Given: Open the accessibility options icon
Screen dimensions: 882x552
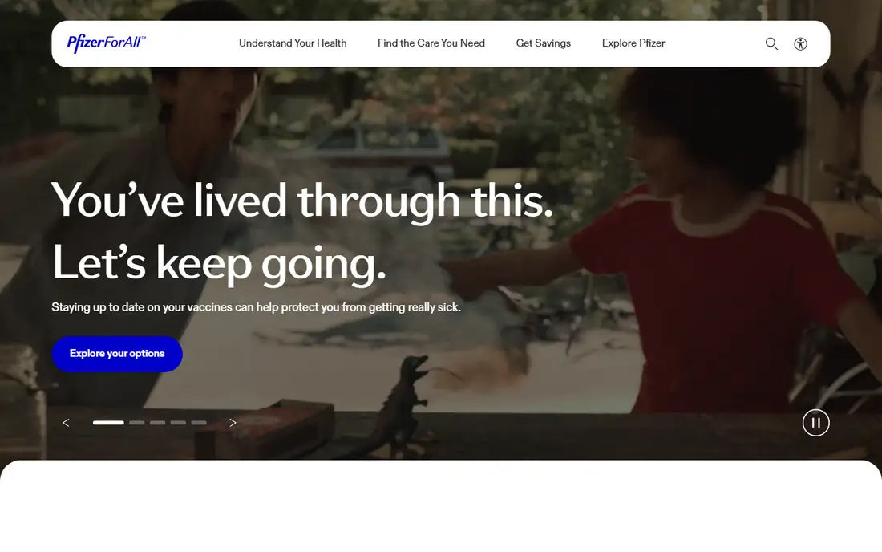Looking at the screenshot, I should 800,43.
